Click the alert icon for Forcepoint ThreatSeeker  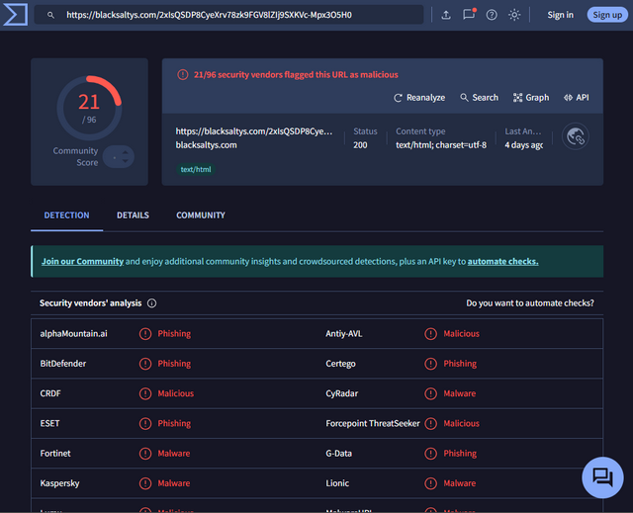431,423
